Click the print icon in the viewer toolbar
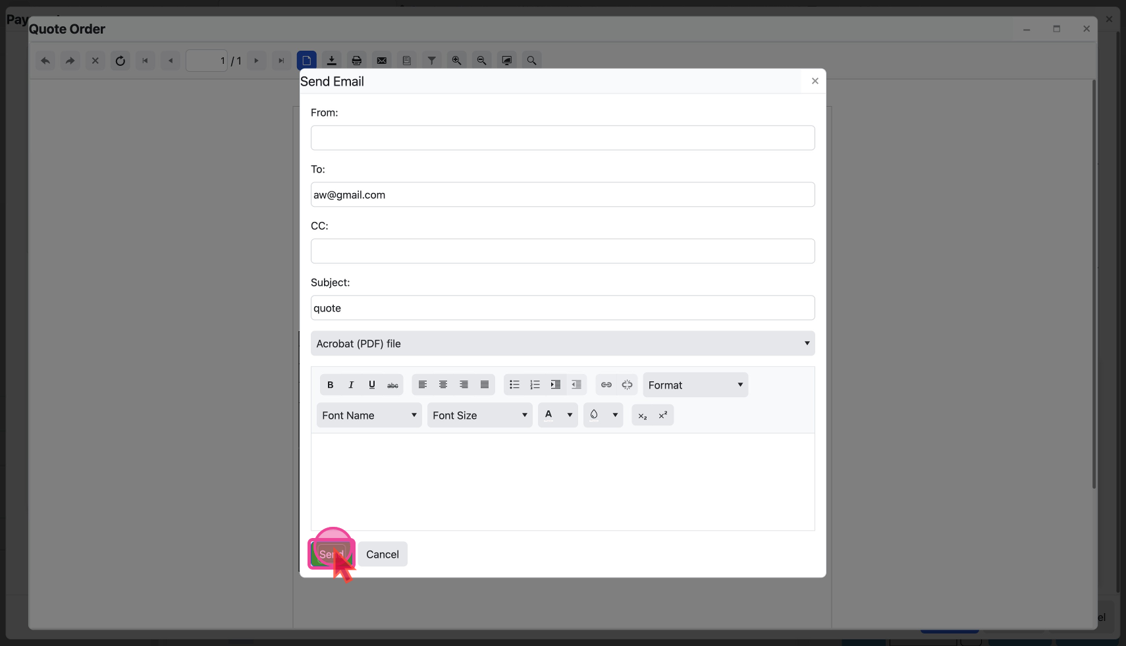 (356, 60)
